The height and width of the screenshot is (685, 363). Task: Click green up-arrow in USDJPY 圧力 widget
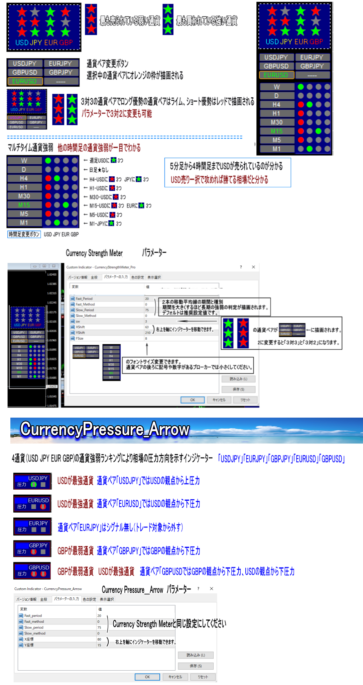(34, 485)
